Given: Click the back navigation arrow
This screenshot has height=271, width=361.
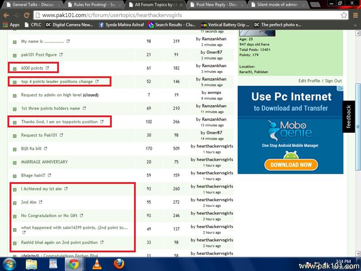Looking at the screenshot, I should coord(6,15).
